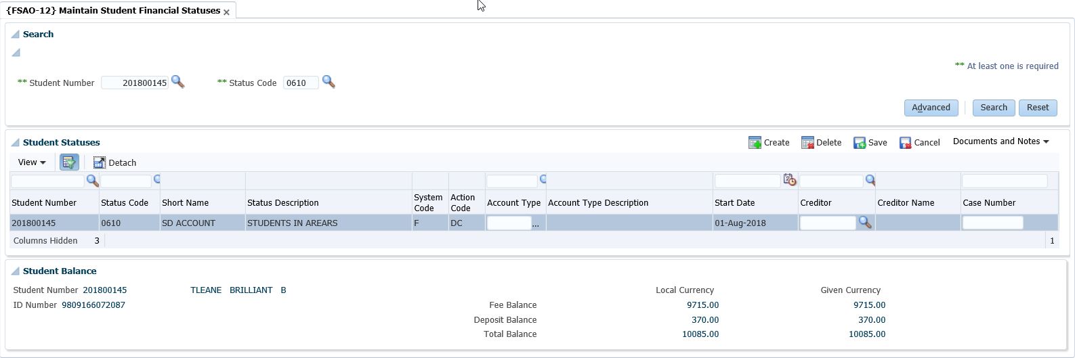Image resolution: width=1075 pixels, height=358 pixels.
Task: Click the Student Number search magnifier icon
Action: pyautogui.click(x=177, y=82)
